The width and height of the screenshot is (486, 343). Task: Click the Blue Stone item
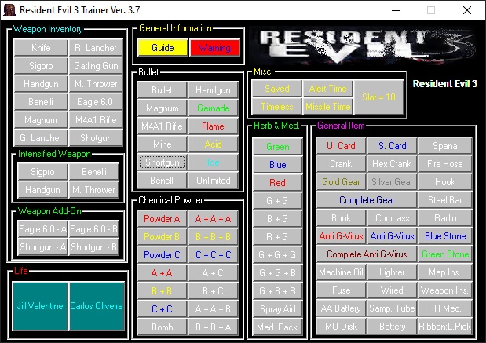point(445,236)
